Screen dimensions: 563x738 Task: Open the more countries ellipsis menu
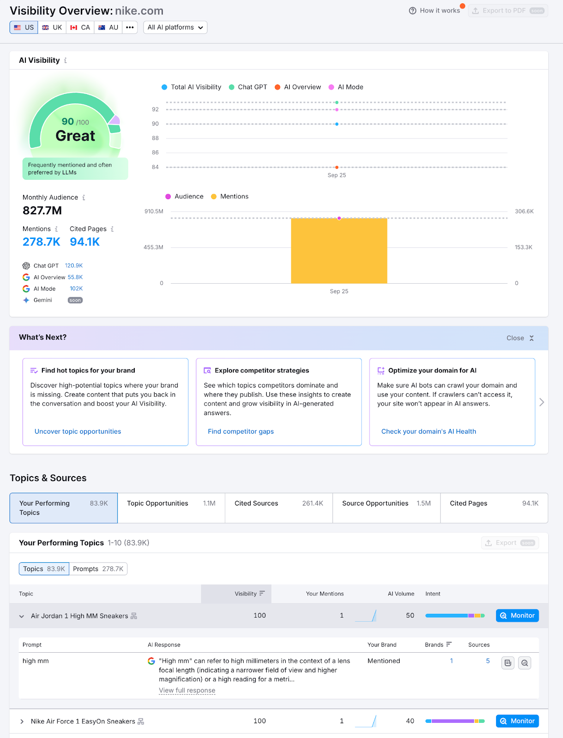pos(130,27)
